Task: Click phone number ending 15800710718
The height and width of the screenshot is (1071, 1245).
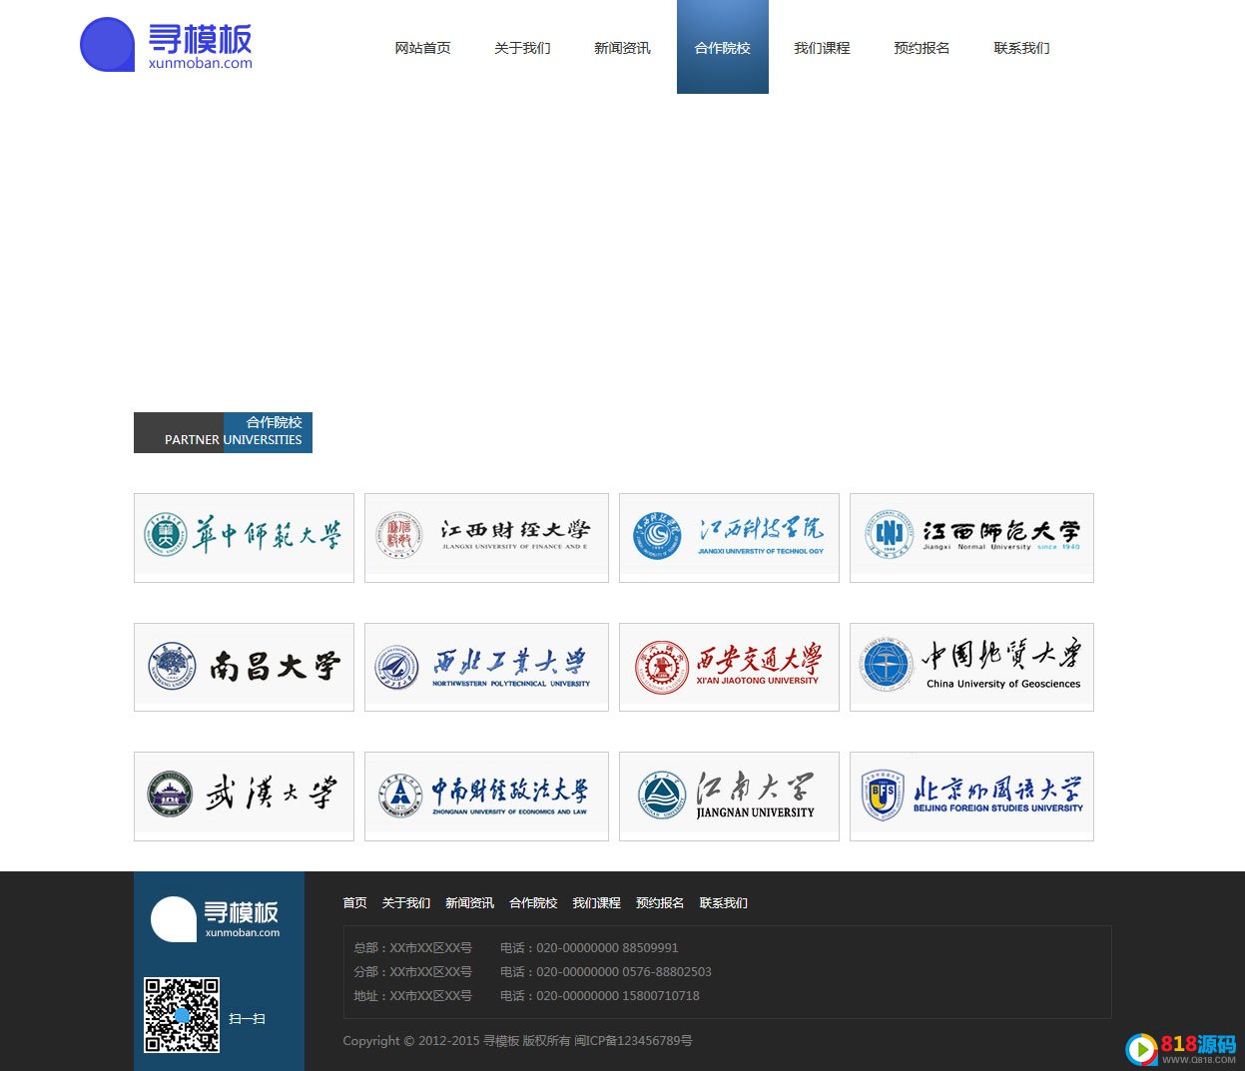Action: (600, 996)
